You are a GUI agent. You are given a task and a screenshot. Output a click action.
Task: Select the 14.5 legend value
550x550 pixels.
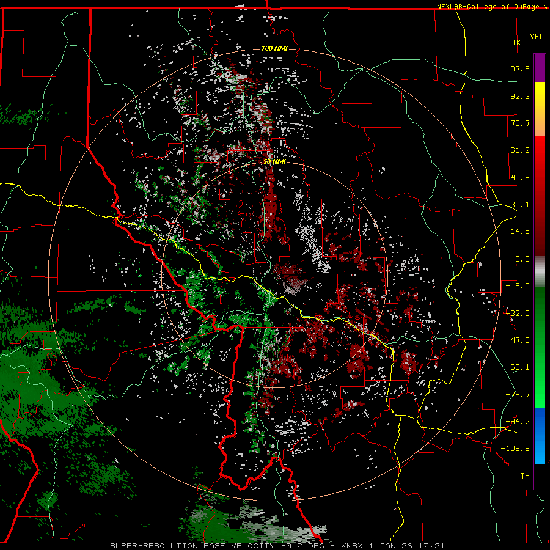[x=520, y=232]
